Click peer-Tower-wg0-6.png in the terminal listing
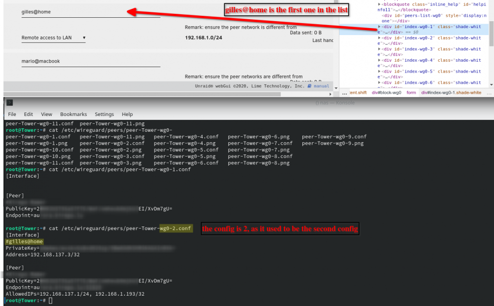This screenshot has width=494, height=306. pos(259,137)
